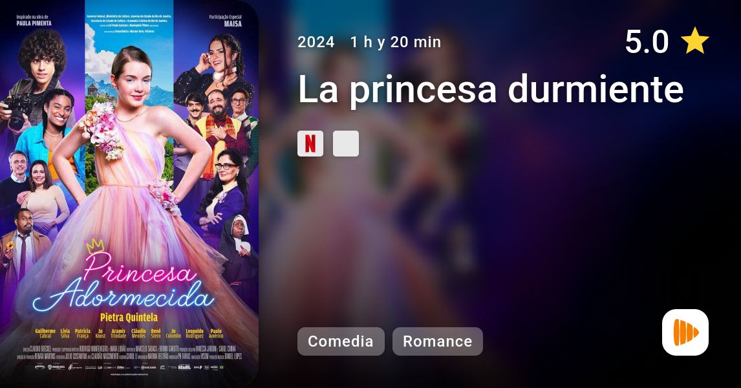Image resolution: width=741 pixels, height=388 pixels.
Task: Select the Comedia genre tag
Action: tap(341, 341)
